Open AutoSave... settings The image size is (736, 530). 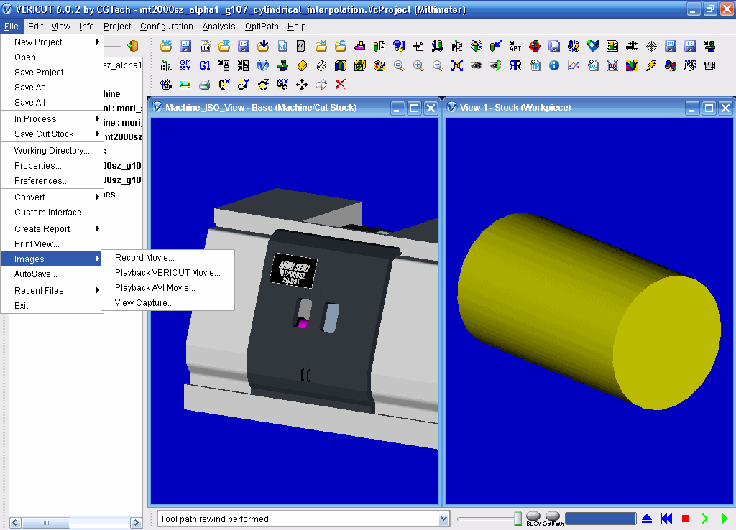(52, 274)
